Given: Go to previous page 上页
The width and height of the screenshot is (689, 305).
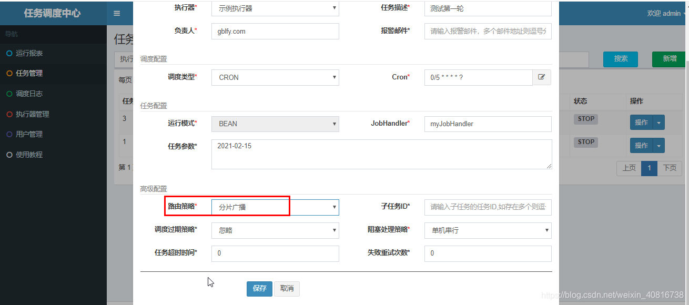Looking at the screenshot, I should click(629, 168).
